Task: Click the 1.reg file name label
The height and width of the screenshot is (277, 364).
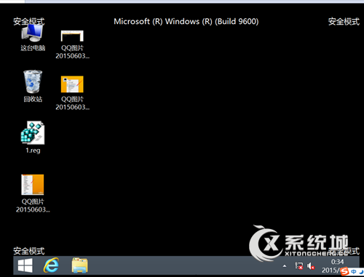Action: (33, 150)
